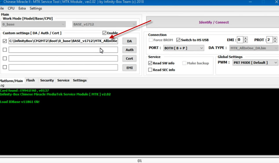Switch to the Service tab
Image resolution: width=279 pixels, height=163 pixels.
[x=63, y=80]
